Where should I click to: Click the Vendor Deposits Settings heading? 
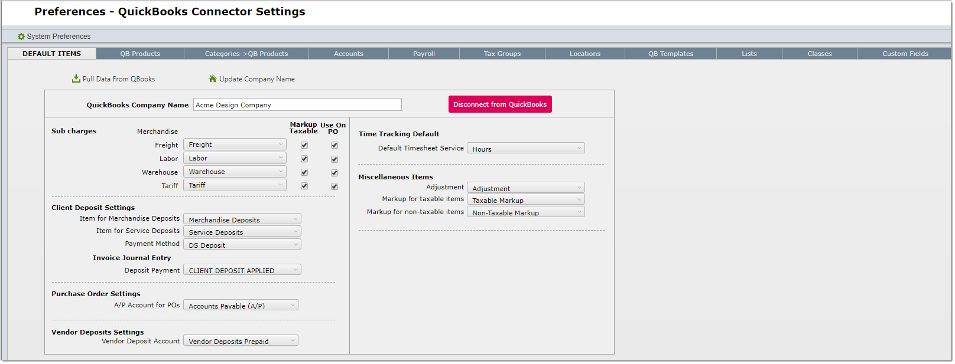(98, 332)
